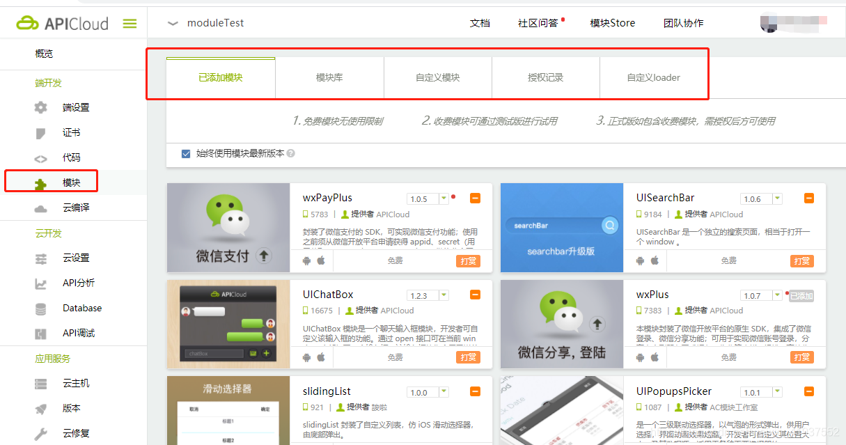846x445 pixels.
Task: Open 版本 rocket icon in sidebar
Action: [x=41, y=408]
